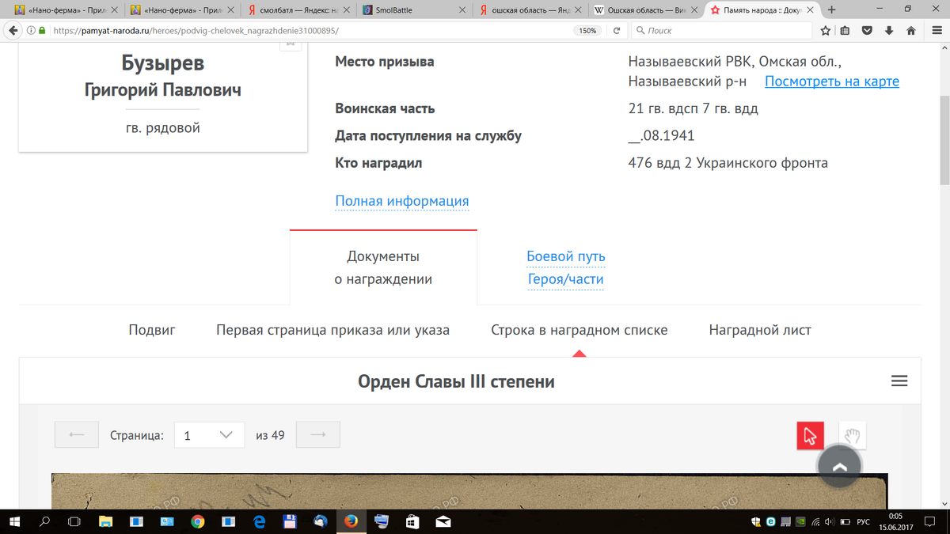Click the Орден Славы III степени heading
The width and height of the screenshot is (950, 534).
click(456, 381)
